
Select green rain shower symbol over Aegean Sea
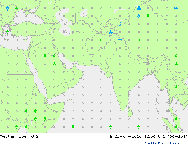click(x=7, y=32)
